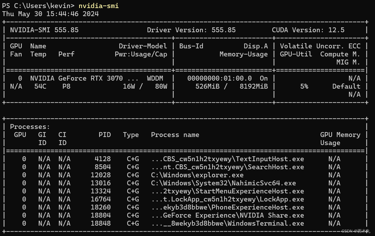Screen dimensions: 375x236
Task: Select PID 18848
Action: tap(100, 223)
